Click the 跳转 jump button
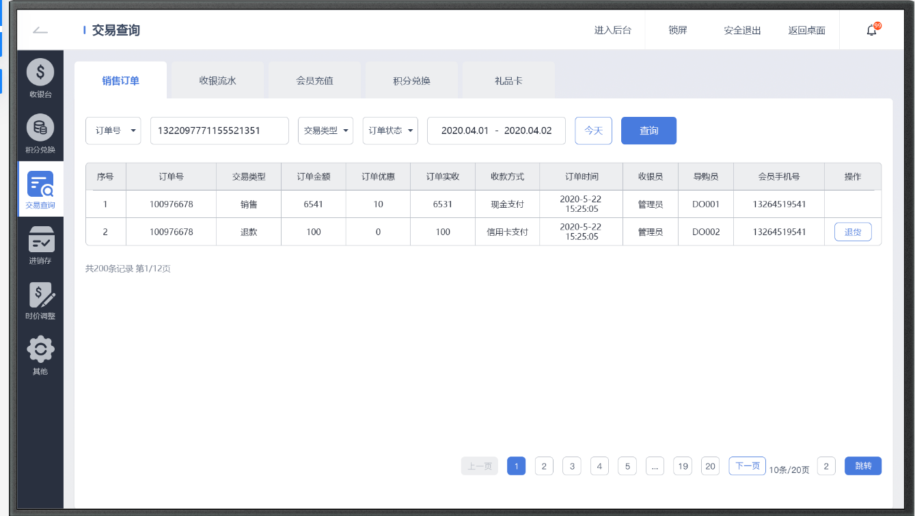This screenshot has width=915, height=516. tap(863, 466)
